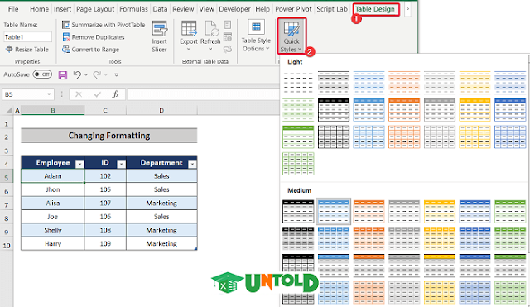
Task: Open the Department column filter dropdown
Action: (x=192, y=164)
